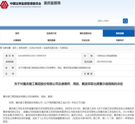The image size is (135, 124).
Task: Go to 首页 in the breadcrumb
Action: tap(14, 48)
